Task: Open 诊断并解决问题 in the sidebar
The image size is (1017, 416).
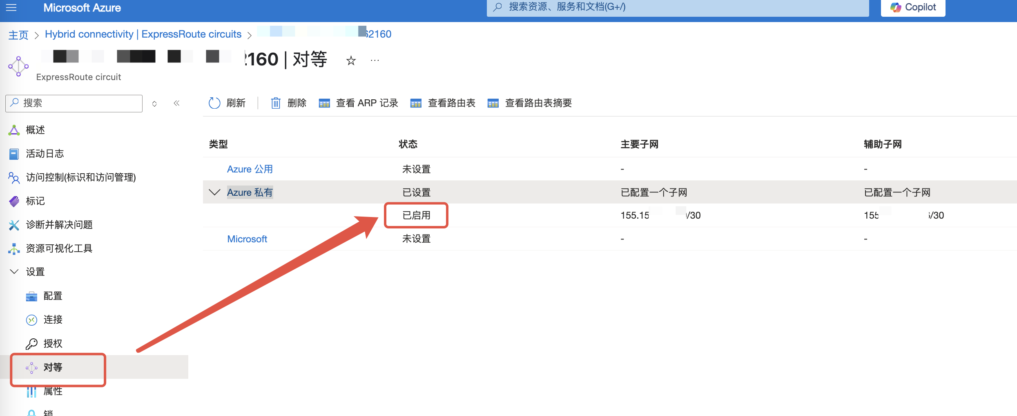Action: tap(59, 225)
